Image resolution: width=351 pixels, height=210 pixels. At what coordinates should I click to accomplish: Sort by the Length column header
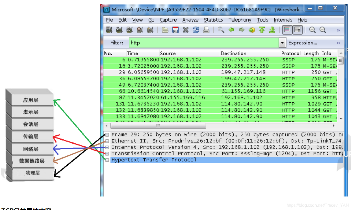point(312,53)
